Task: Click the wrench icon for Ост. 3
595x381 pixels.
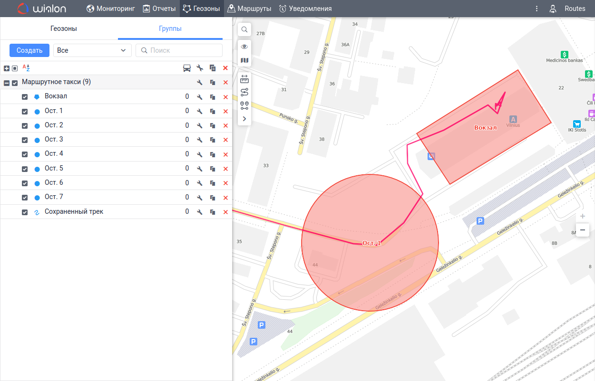Action: [x=200, y=140]
